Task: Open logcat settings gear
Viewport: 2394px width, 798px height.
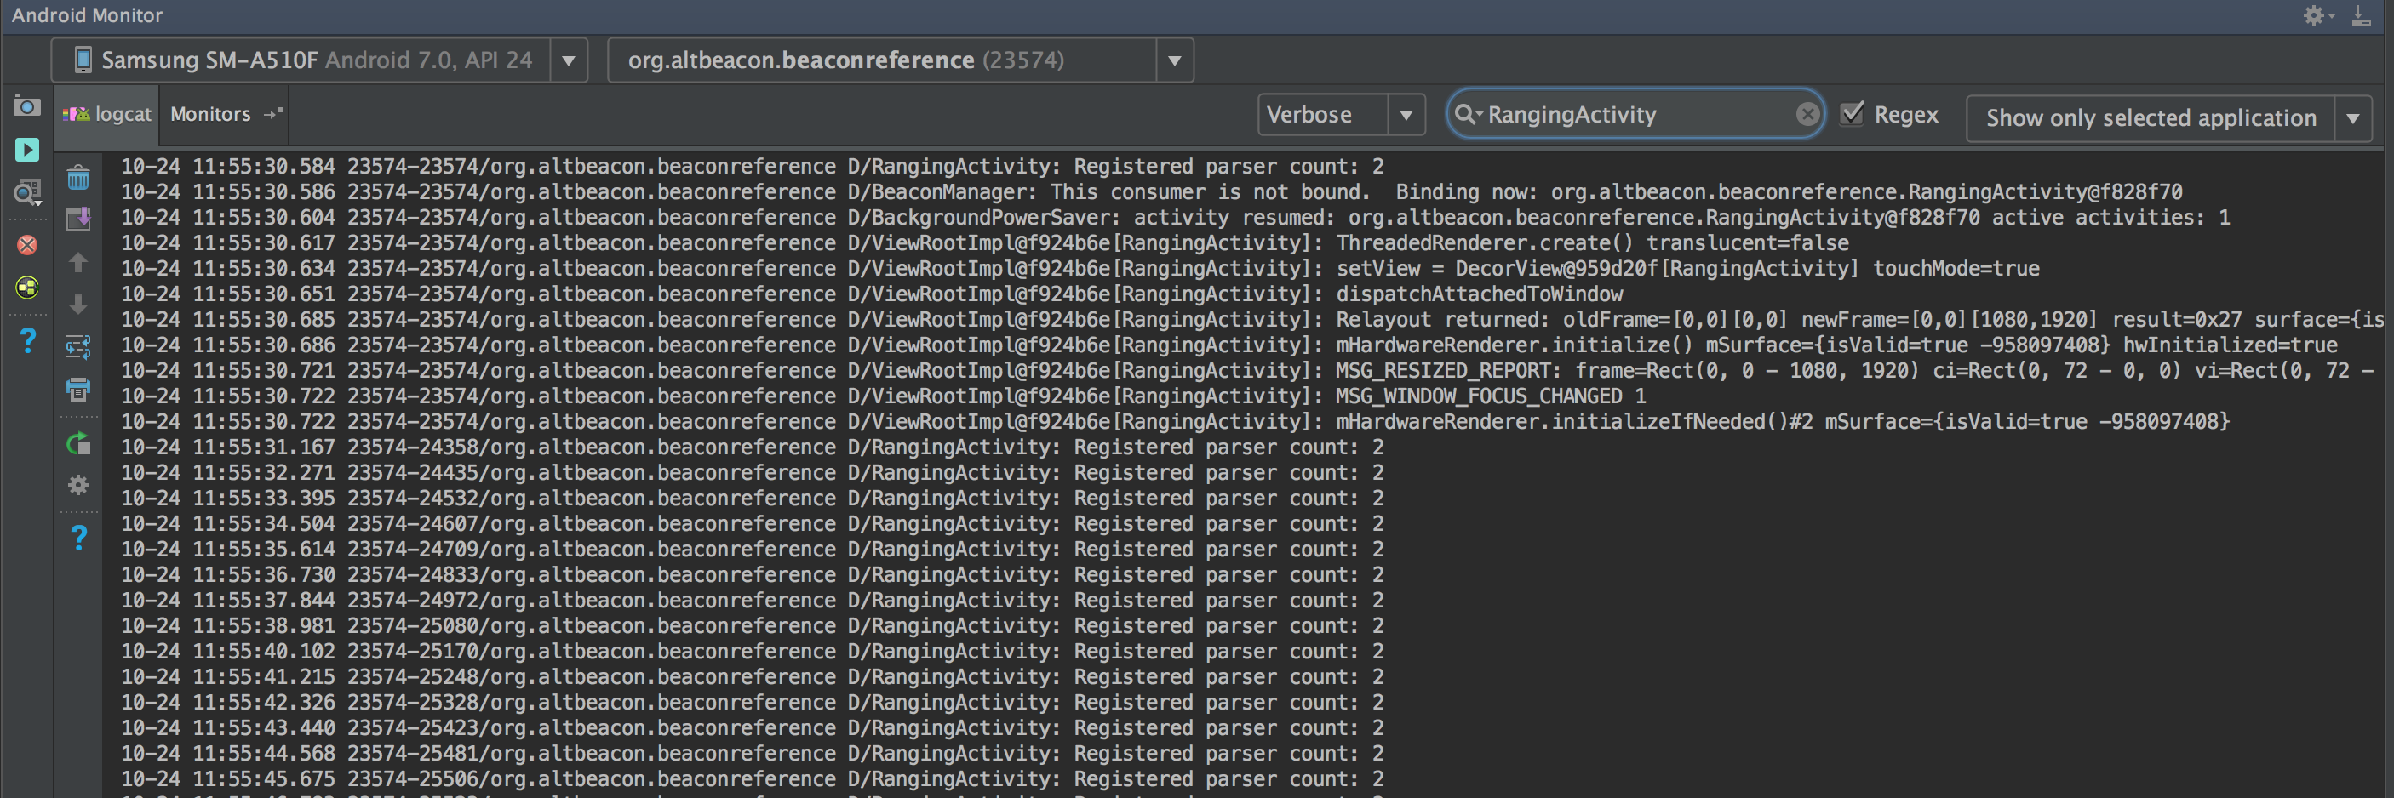Action: pyautogui.click(x=79, y=484)
